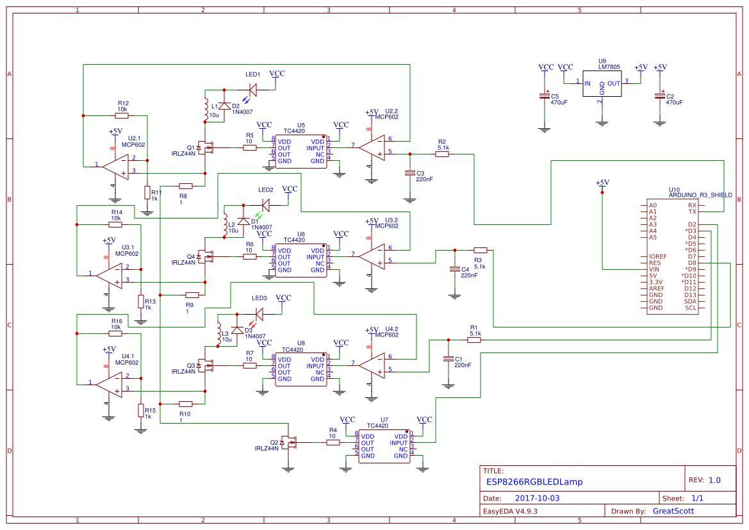This screenshot has width=749, height=530.
Task: Select the LM7805 regulator U9 symbol
Action: click(602, 84)
